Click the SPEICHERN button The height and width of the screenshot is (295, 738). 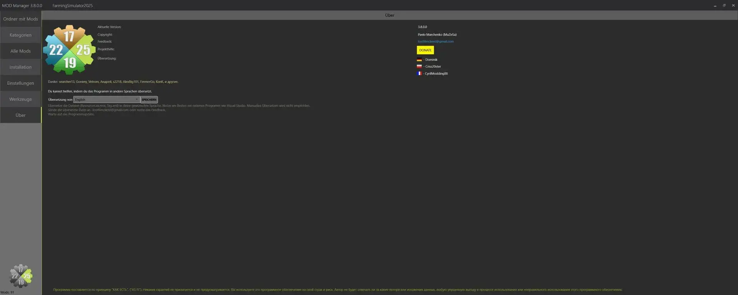[x=149, y=100]
